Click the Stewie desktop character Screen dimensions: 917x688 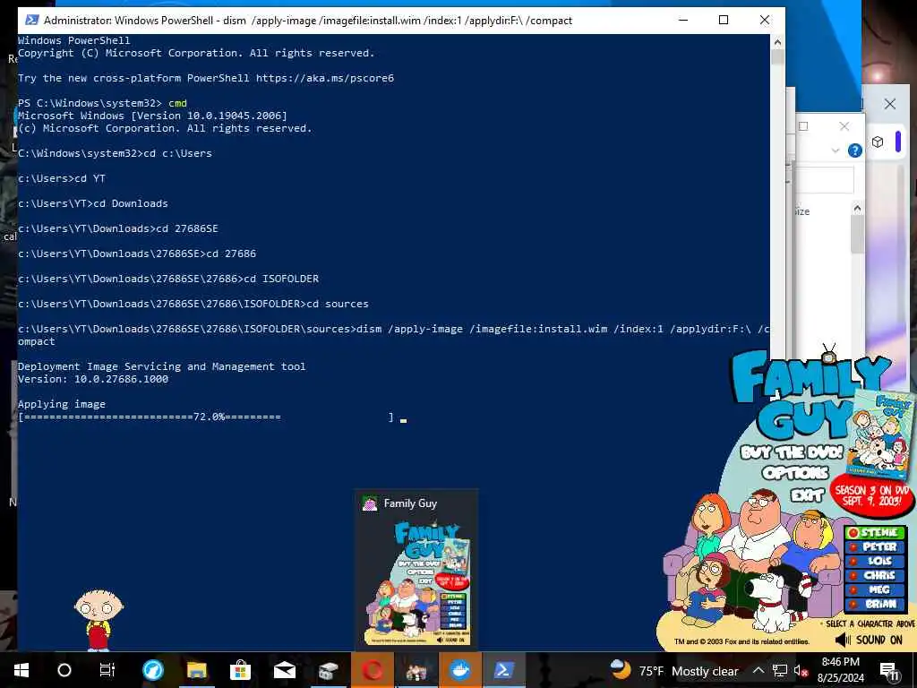pos(99,620)
